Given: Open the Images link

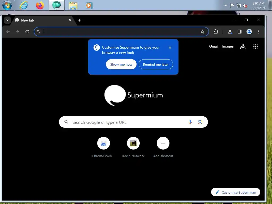Looking at the screenshot, I should point(228,46).
